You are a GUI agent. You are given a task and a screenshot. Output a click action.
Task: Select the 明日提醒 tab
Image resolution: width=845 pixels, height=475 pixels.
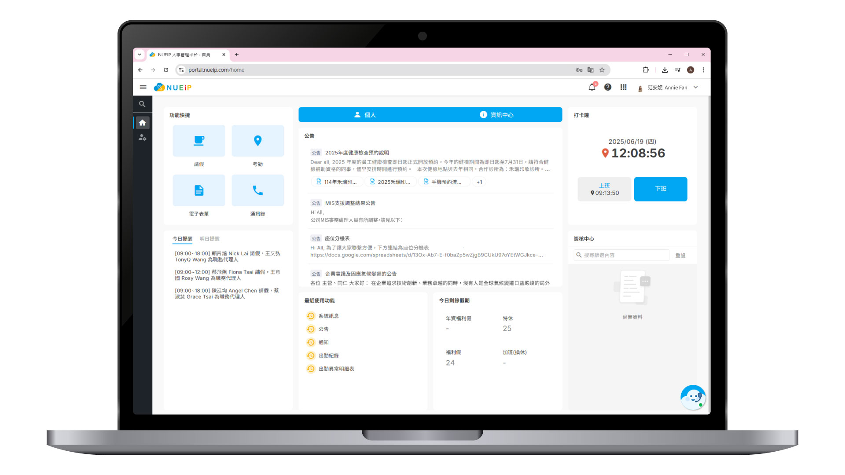point(209,239)
